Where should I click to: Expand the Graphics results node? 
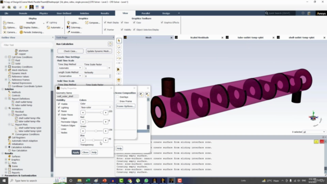(x=6, y=159)
